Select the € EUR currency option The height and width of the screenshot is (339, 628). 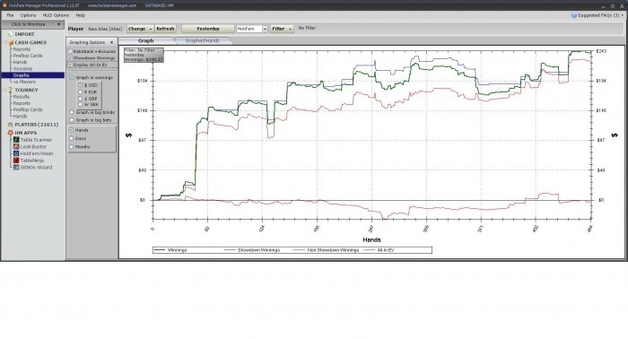tap(80, 91)
